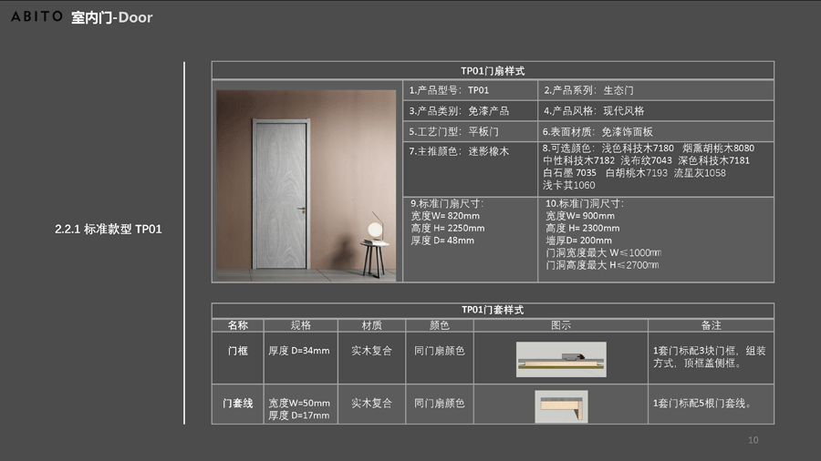Select the 产品风格 现代风格 cell
Image resolution: width=821 pixels, height=461 pixels.
[x=655, y=111]
